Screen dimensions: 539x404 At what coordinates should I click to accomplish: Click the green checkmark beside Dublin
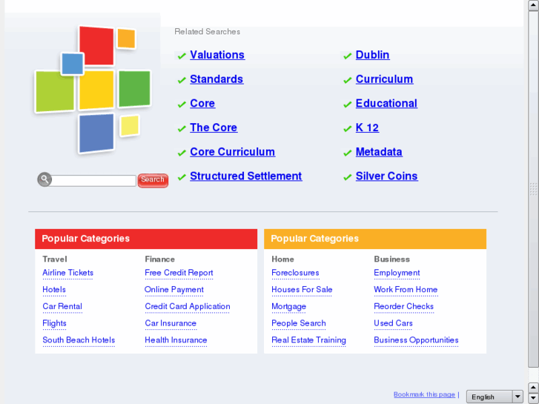pos(348,56)
